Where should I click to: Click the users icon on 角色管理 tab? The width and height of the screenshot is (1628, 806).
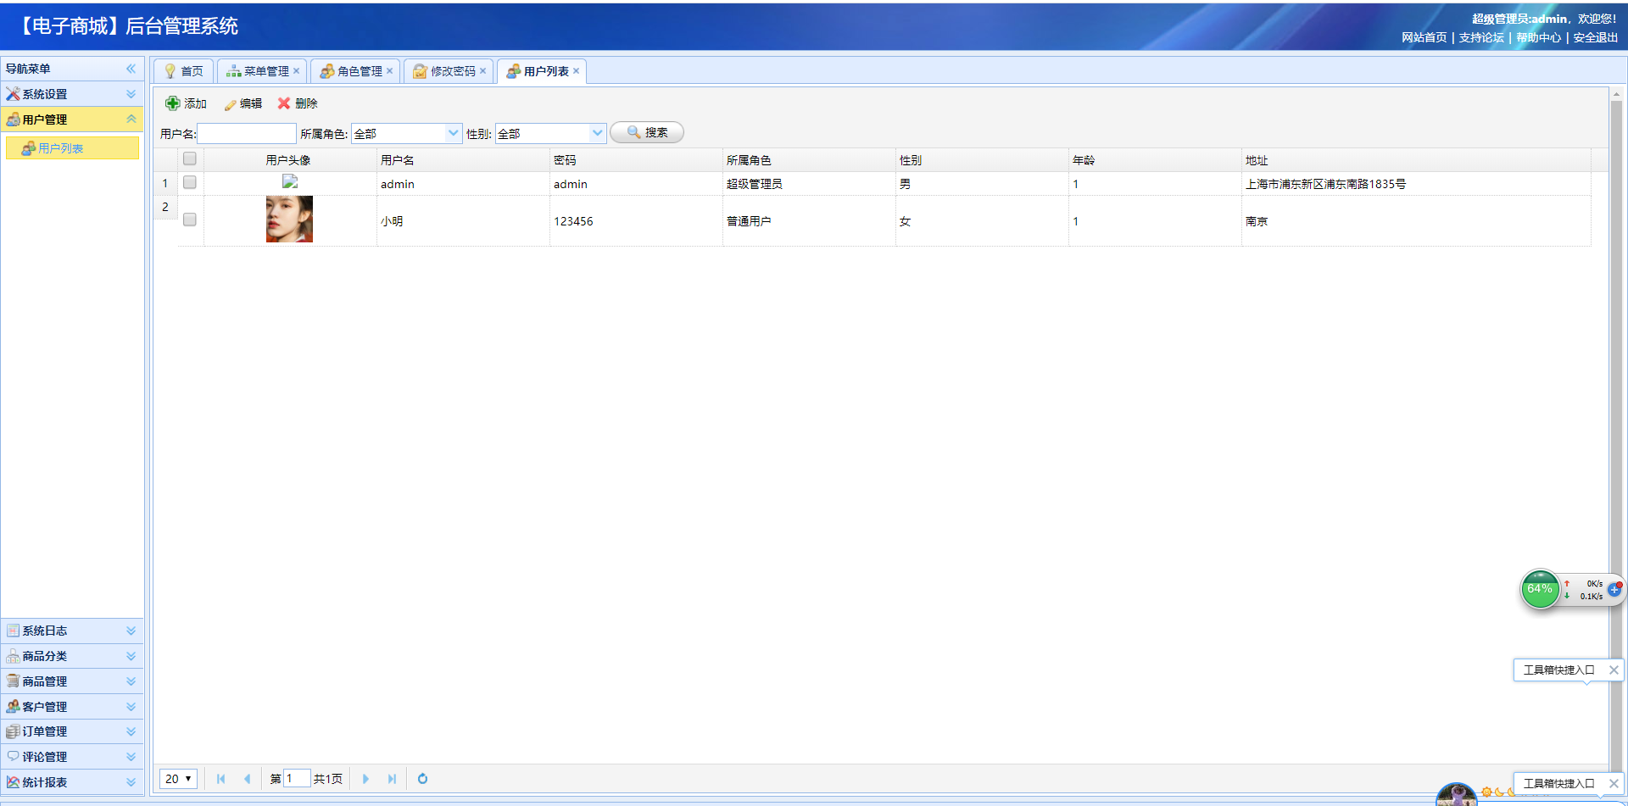click(326, 71)
